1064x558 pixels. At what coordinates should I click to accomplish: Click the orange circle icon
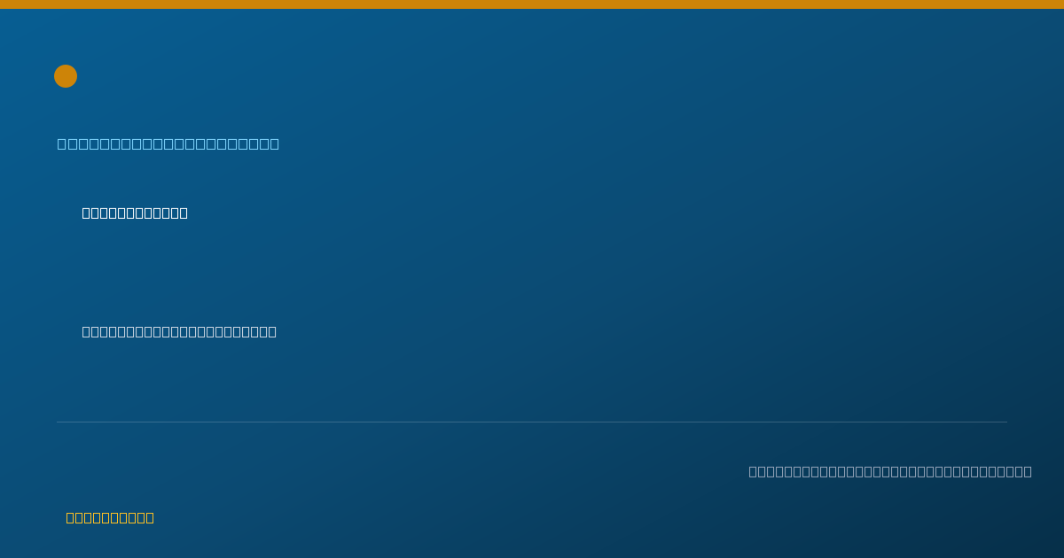[66, 76]
